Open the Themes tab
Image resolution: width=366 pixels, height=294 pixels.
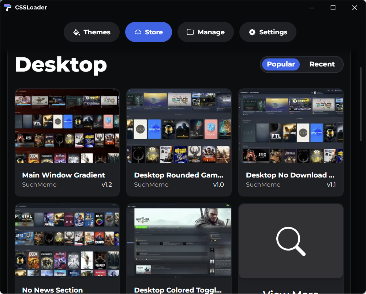(x=91, y=32)
